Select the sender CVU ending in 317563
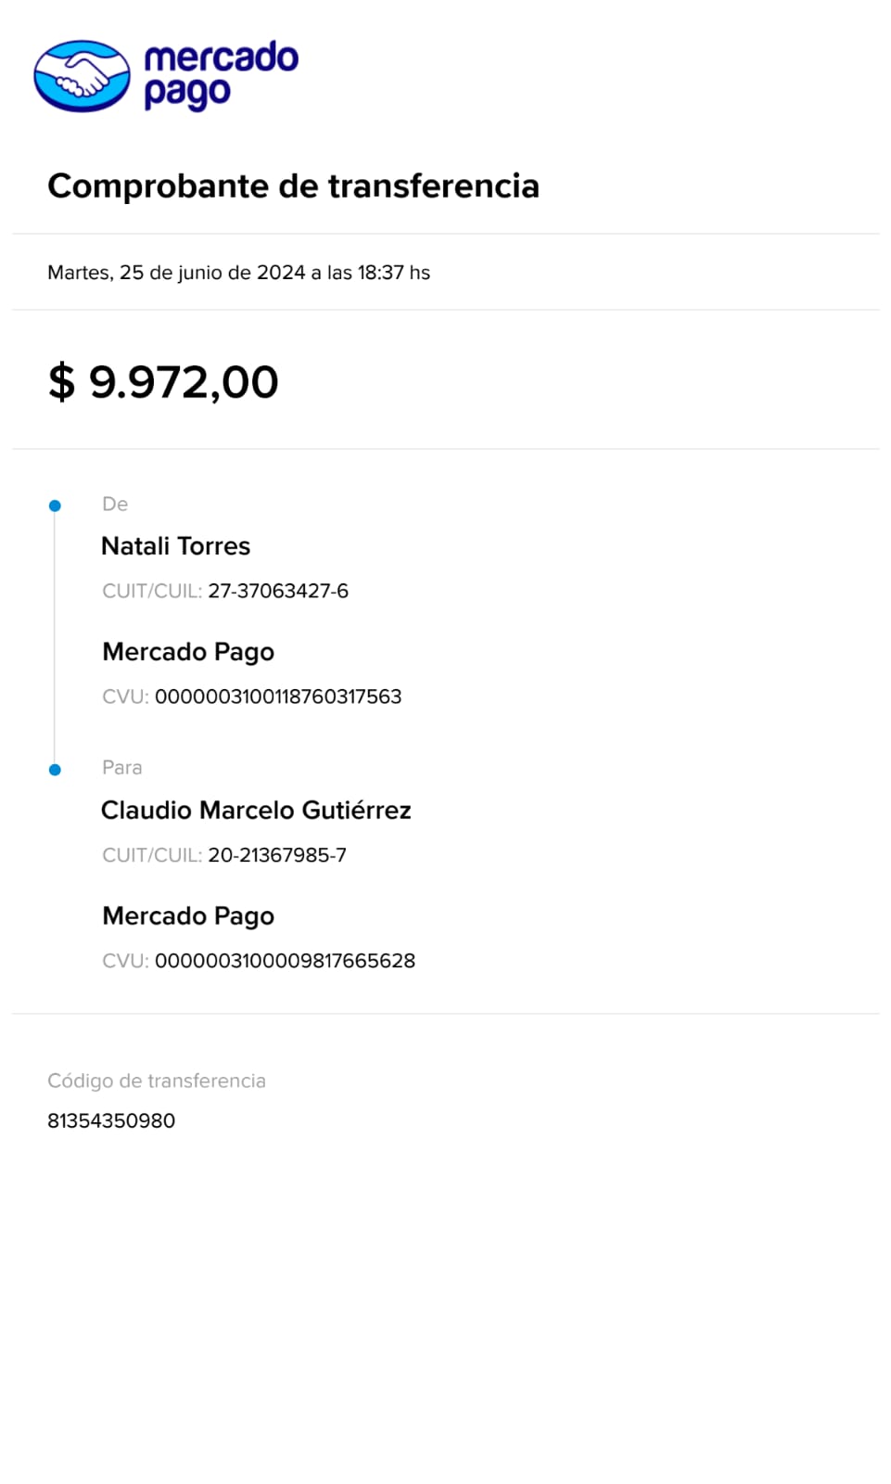Viewport: 891px width, 1484px height. coord(278,697)
